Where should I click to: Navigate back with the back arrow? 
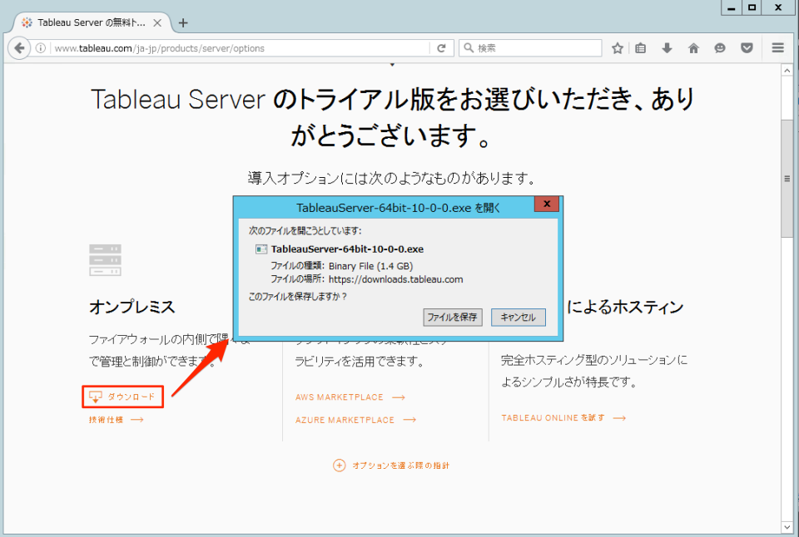click(18, 47)
